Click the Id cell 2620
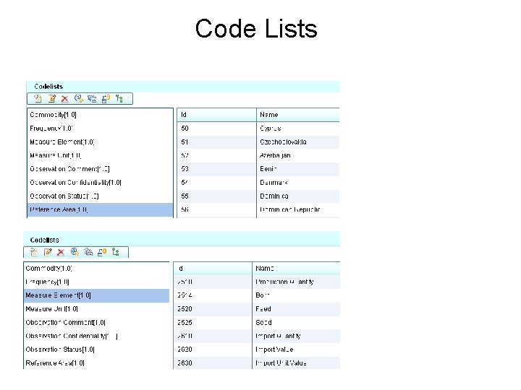The image size is (521, 390). (213, 350)
